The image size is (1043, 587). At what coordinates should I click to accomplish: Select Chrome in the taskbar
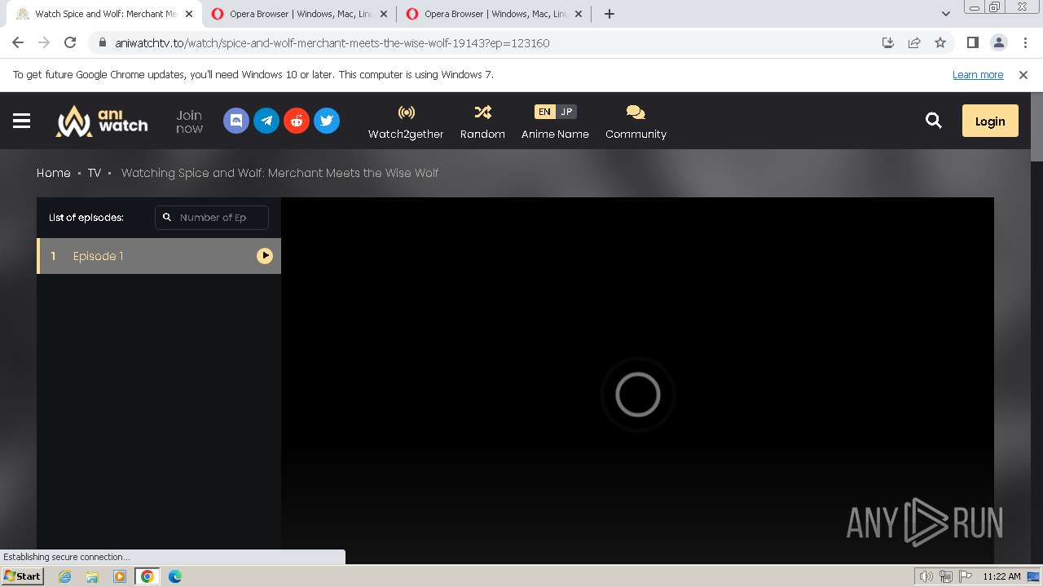(147, 576)
